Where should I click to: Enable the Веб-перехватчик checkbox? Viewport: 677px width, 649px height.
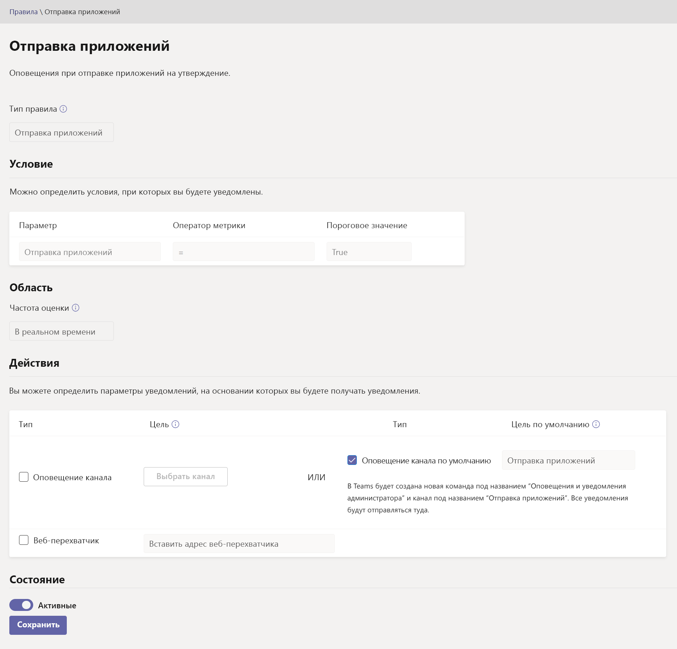[24, 540]
